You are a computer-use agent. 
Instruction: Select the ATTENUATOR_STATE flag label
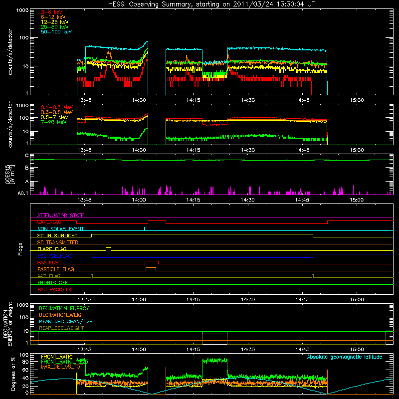coord(60,215)
